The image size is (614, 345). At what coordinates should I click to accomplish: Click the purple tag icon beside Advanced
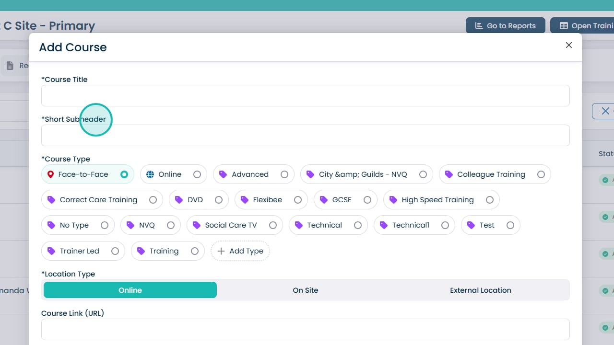point(223,174)
